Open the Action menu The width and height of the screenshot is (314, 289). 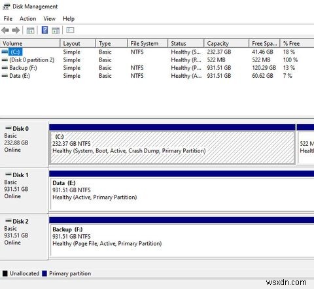pos(27,19)
